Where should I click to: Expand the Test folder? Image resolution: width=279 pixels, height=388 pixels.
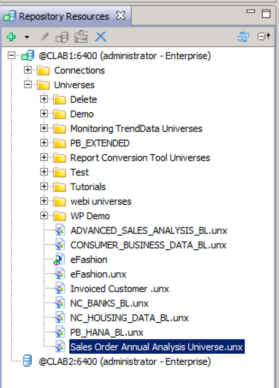[44, 172]
